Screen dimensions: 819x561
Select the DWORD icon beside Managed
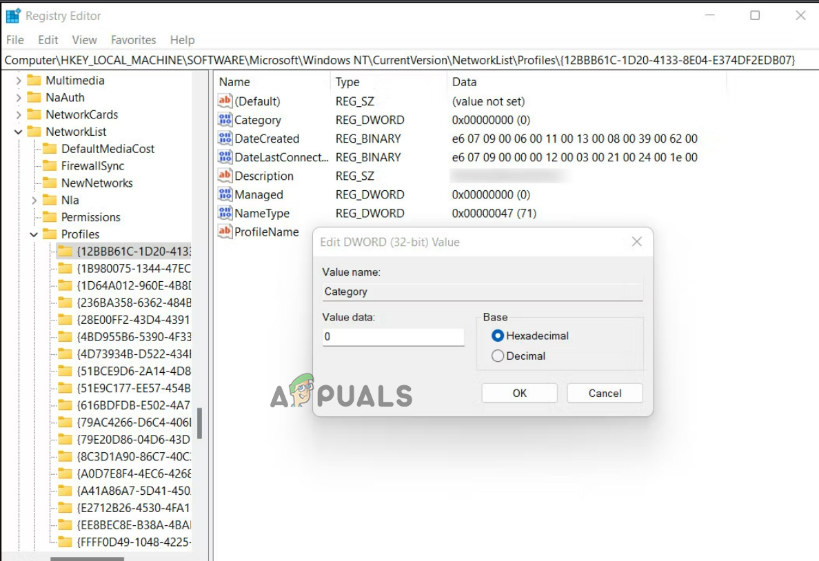(225, 194)
